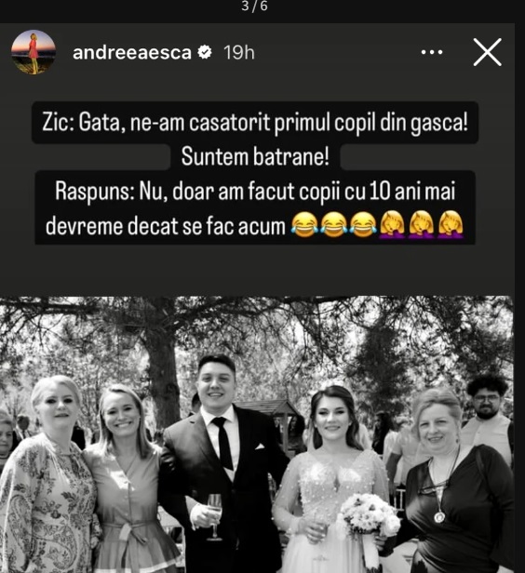Close the story with the X icon
Image resolution: width=525 pixels, height=573 pixels.
pyautogui.click(x=488, y=52)
